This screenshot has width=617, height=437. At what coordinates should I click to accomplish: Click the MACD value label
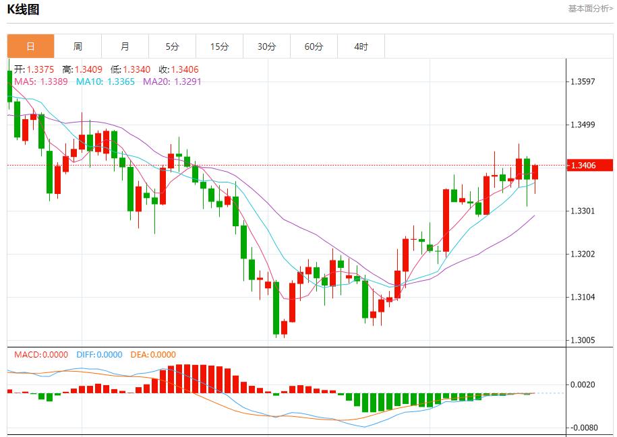tap(41, 354)
